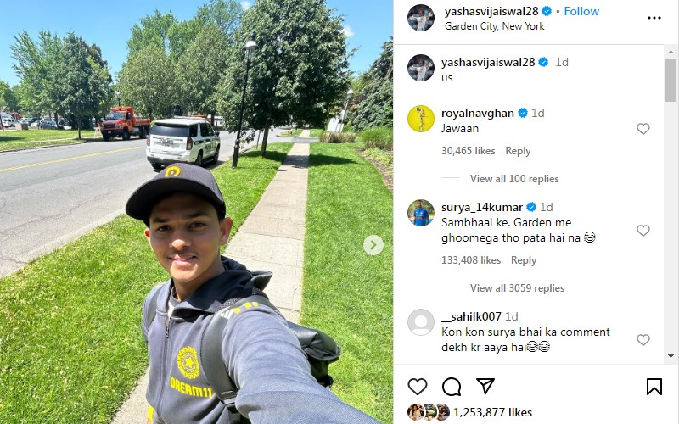Screen dimensions: 679x424
Task: Click the scrollbar down arrow in comments
Action: pyautogui.click(x=671, y=356)
